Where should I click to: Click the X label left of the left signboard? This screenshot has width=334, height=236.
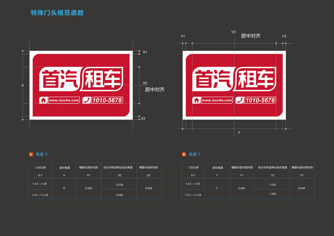point(23,85)
